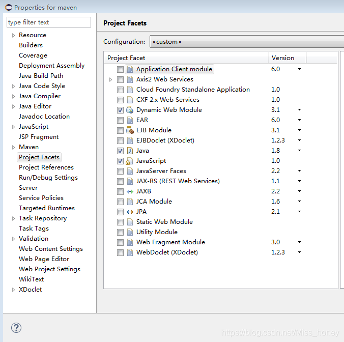Open the Java version dropdown arrow
Viewport: 344px width, 342px height.
pyautogui.click(x=299, y=151)
